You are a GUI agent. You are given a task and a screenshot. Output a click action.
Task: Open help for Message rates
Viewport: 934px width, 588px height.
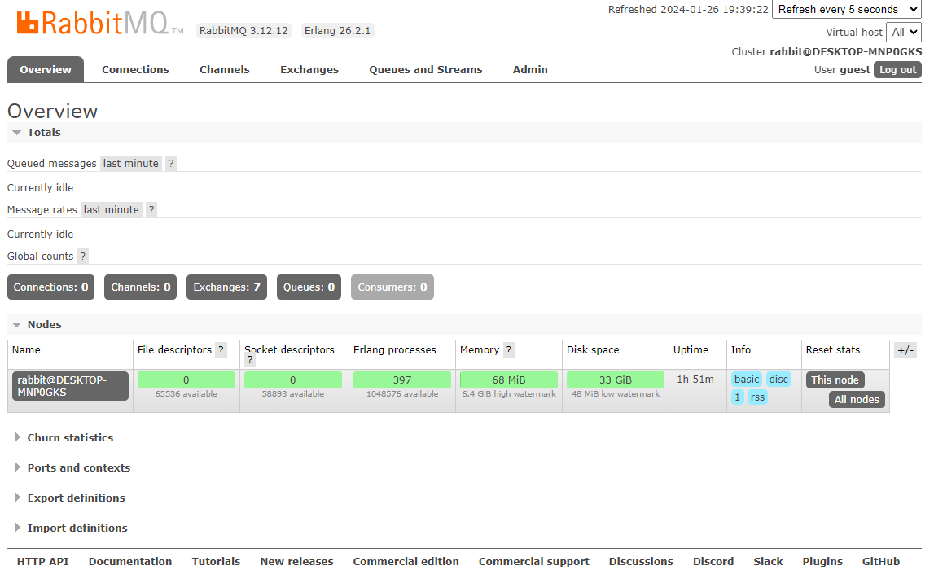click(x=151, y=209)
